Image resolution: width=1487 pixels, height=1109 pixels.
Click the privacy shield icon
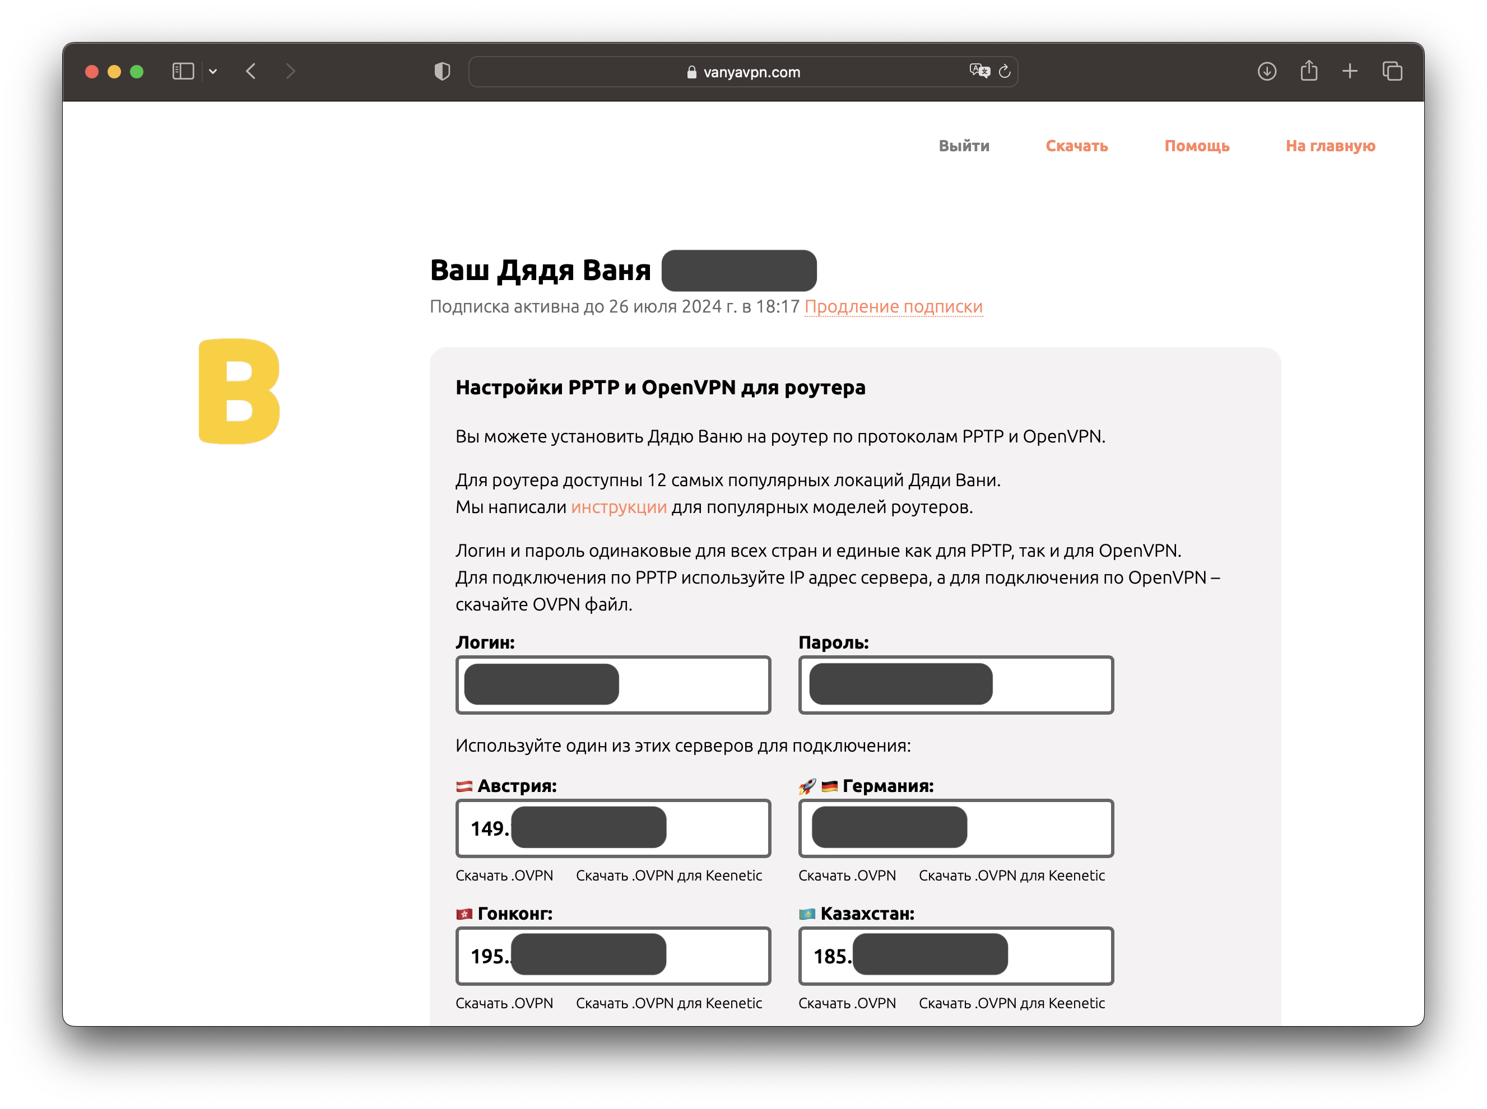[x=442, y=71]
